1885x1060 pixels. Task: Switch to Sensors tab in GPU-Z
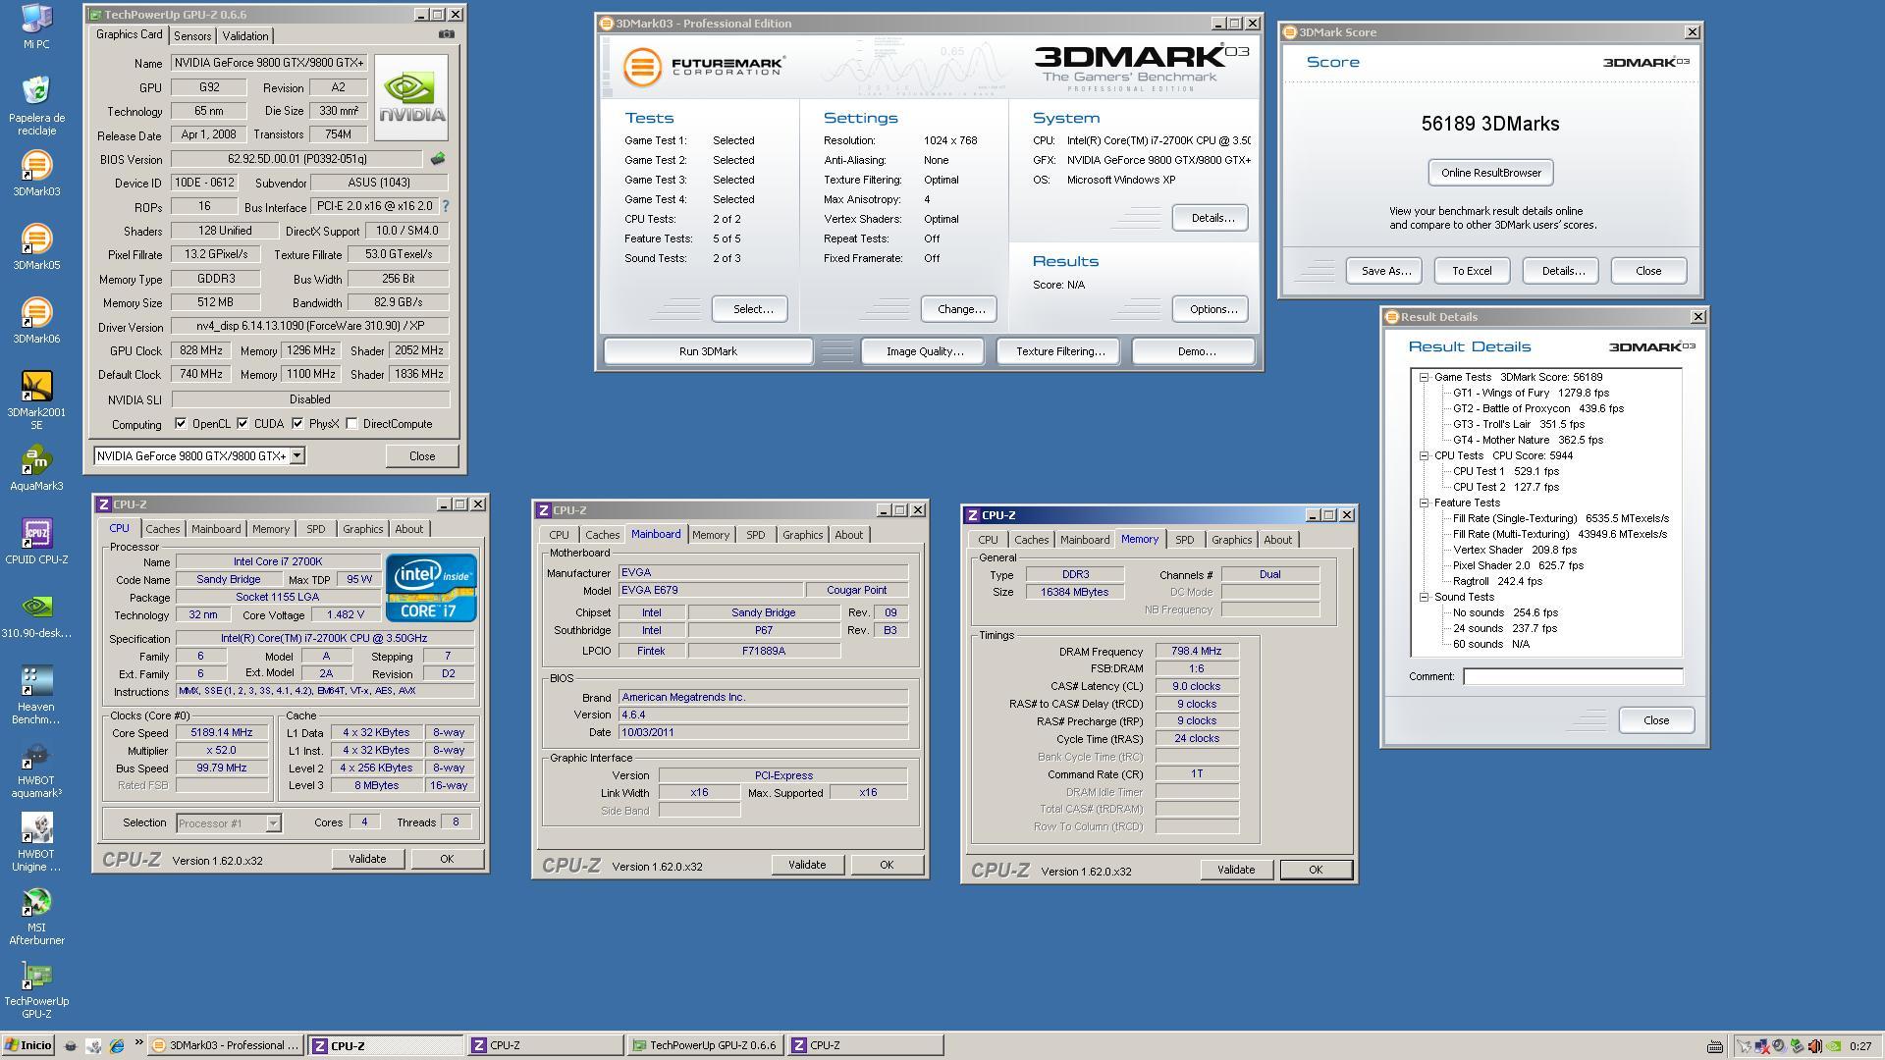click(192, 36)
